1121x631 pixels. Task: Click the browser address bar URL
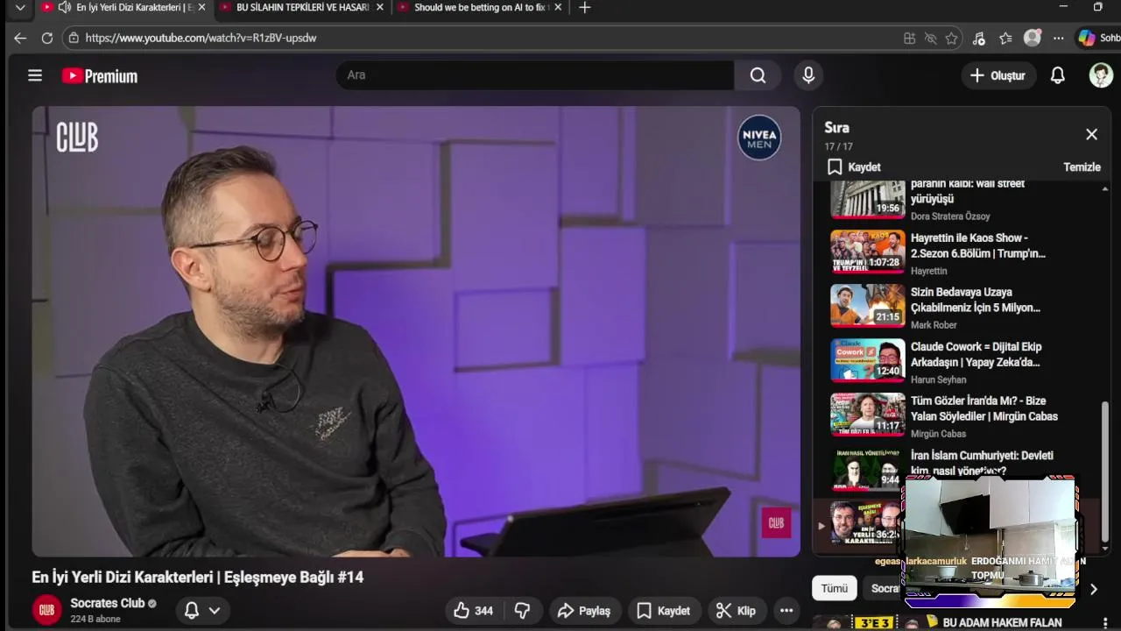201,39
